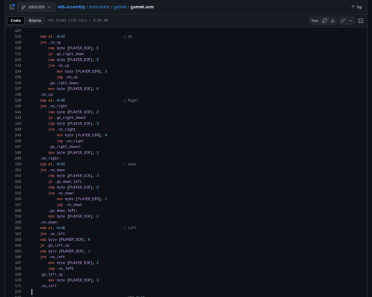Switch to the Blame tab
Image resolution: width=372 pixels, height=297 pixels.
click(x=35, y=21)
